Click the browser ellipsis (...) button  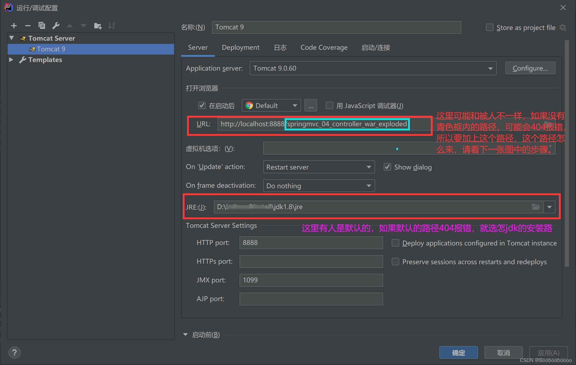(311, 105)
